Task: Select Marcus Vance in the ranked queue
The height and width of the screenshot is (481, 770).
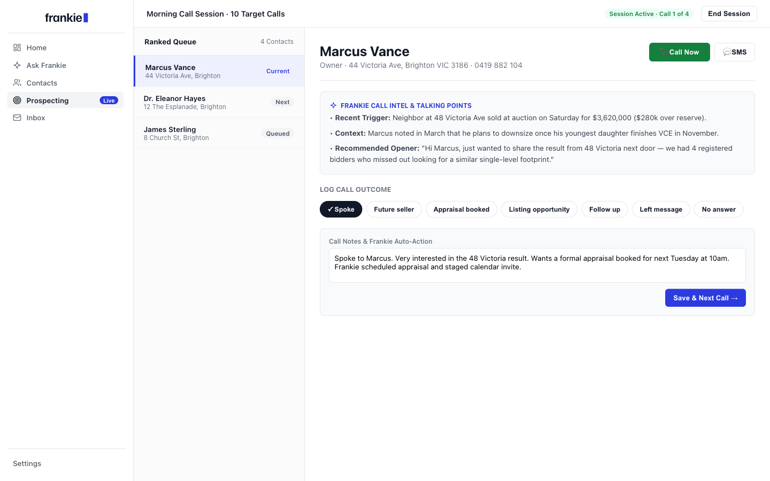Action: (x=219, y=71)
